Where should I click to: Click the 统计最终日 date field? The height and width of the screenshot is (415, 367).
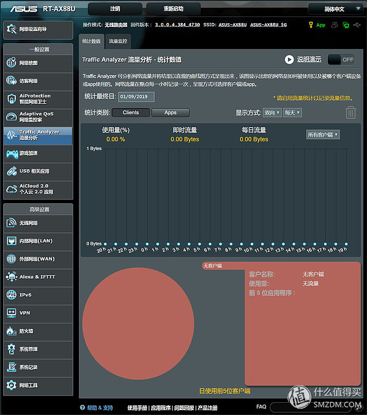point(136,96)
